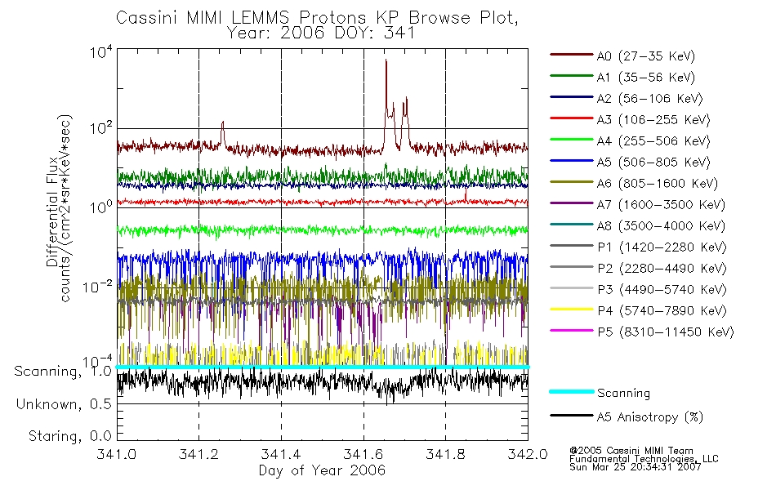The width and height of the screenshot is (776, 490).
Task: Click the Staring, 0.0 axis label
Action: click(69, 436)
